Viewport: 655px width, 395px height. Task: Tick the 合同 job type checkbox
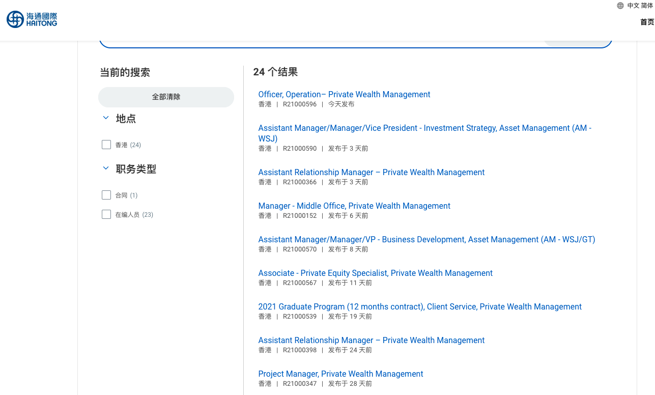(106, 195)
